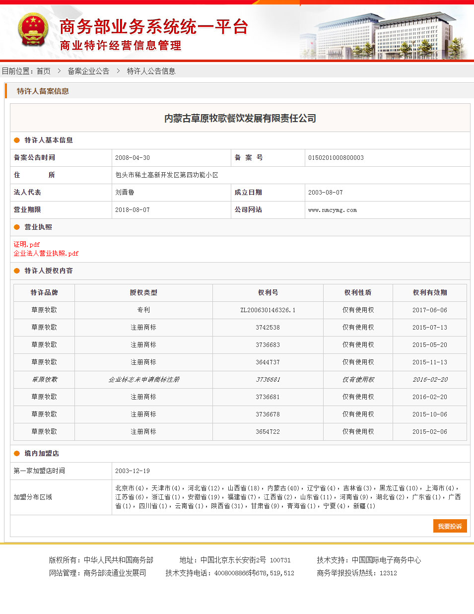Click footer hotline number 12312
Screen dimensions: 474x614
tap(388, 573)
